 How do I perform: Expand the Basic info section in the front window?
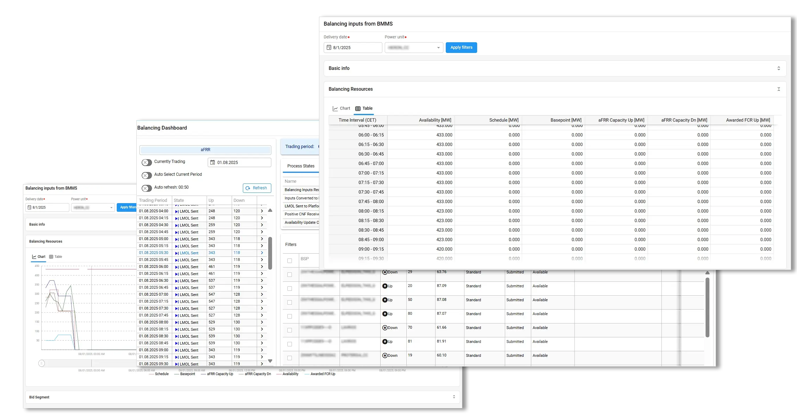pyautogui.click(x=779, y=68)
